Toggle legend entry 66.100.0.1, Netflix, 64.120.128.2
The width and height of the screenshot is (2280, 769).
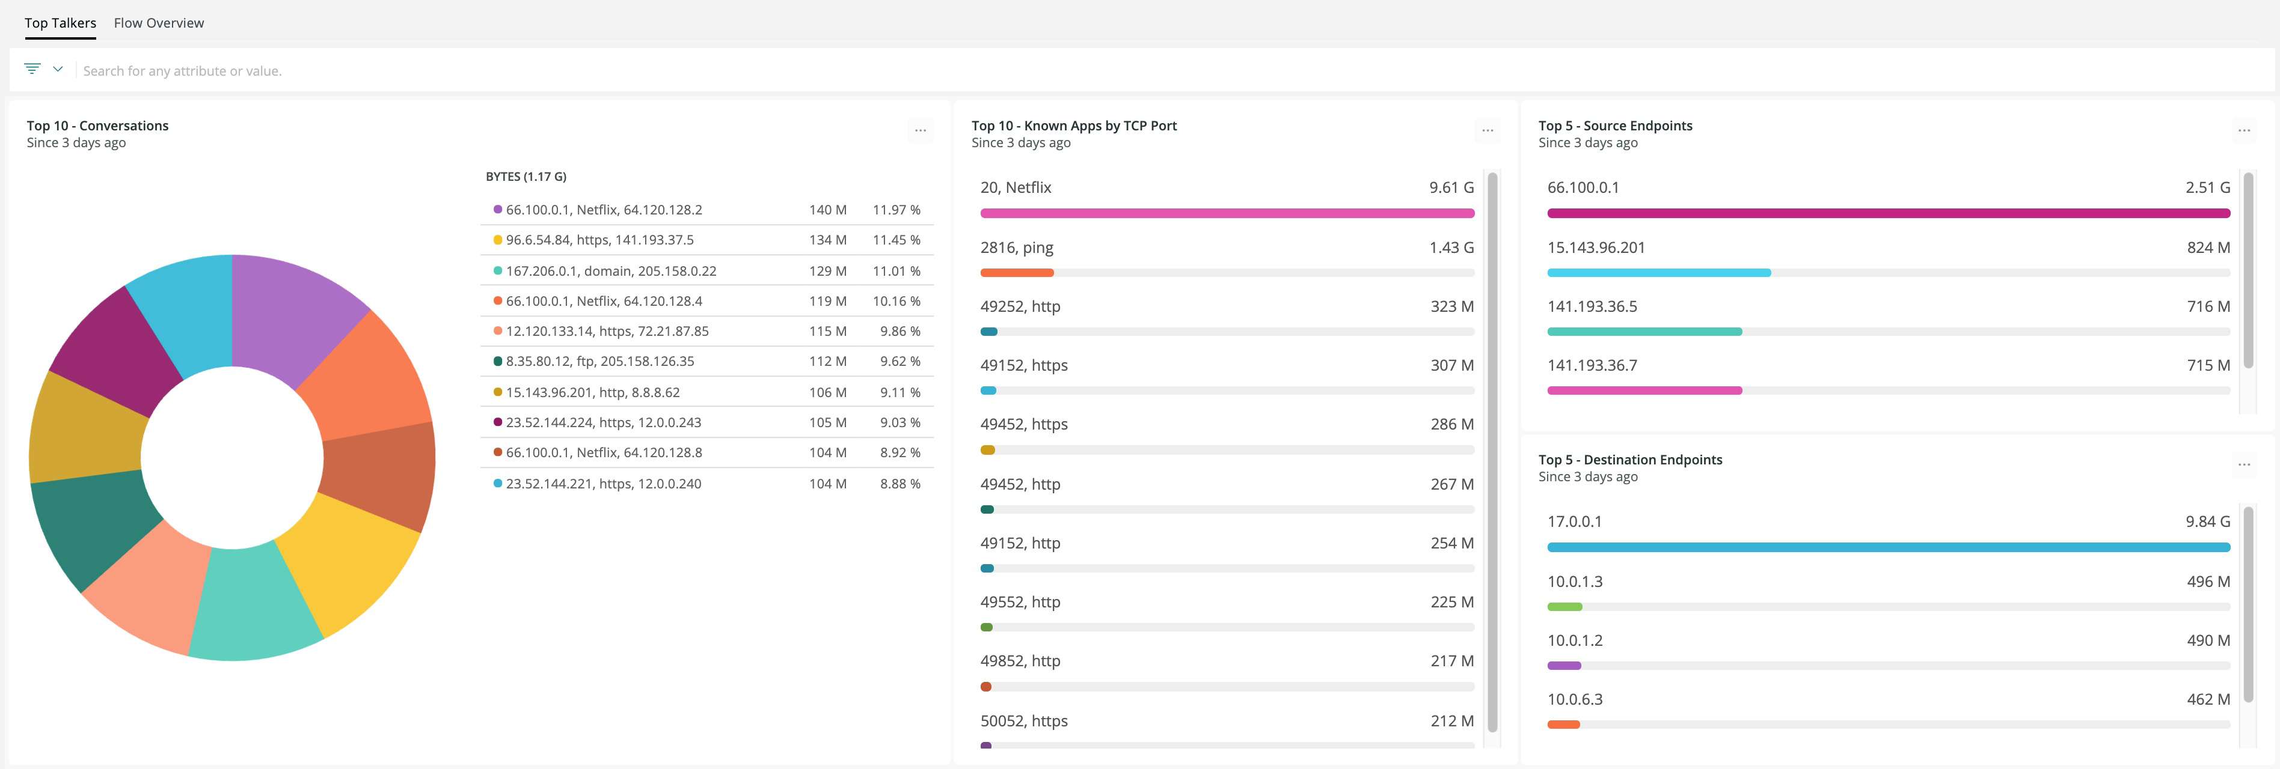pyautogui.click(x=604, y=210)
